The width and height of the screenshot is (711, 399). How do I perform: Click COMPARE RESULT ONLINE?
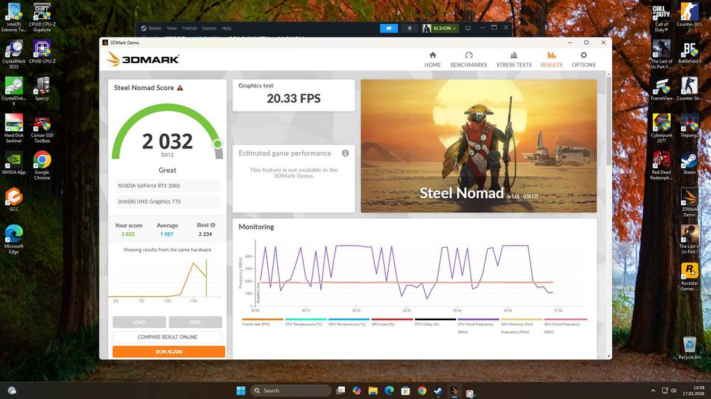167,337
